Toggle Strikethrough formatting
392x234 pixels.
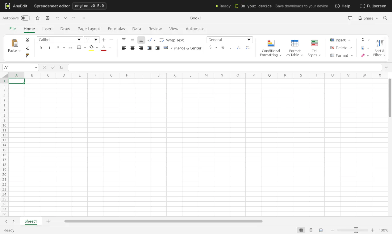point(70,48)
